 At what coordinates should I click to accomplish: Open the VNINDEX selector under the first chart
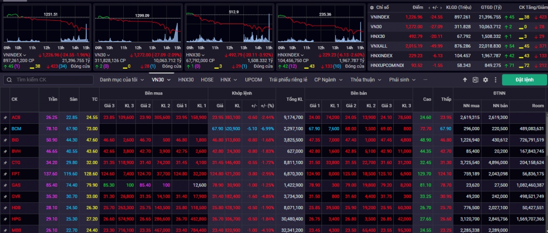[16, 55]
